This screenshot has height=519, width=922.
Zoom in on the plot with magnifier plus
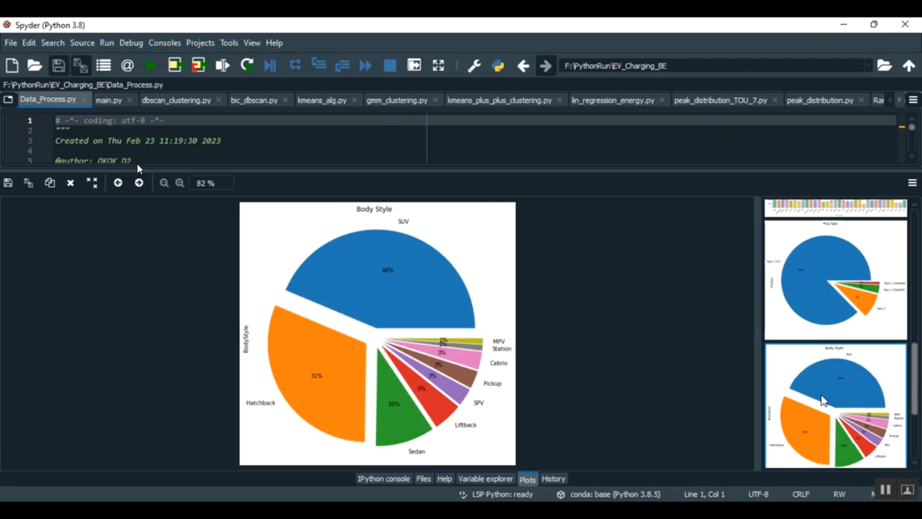tap(180, 183)
